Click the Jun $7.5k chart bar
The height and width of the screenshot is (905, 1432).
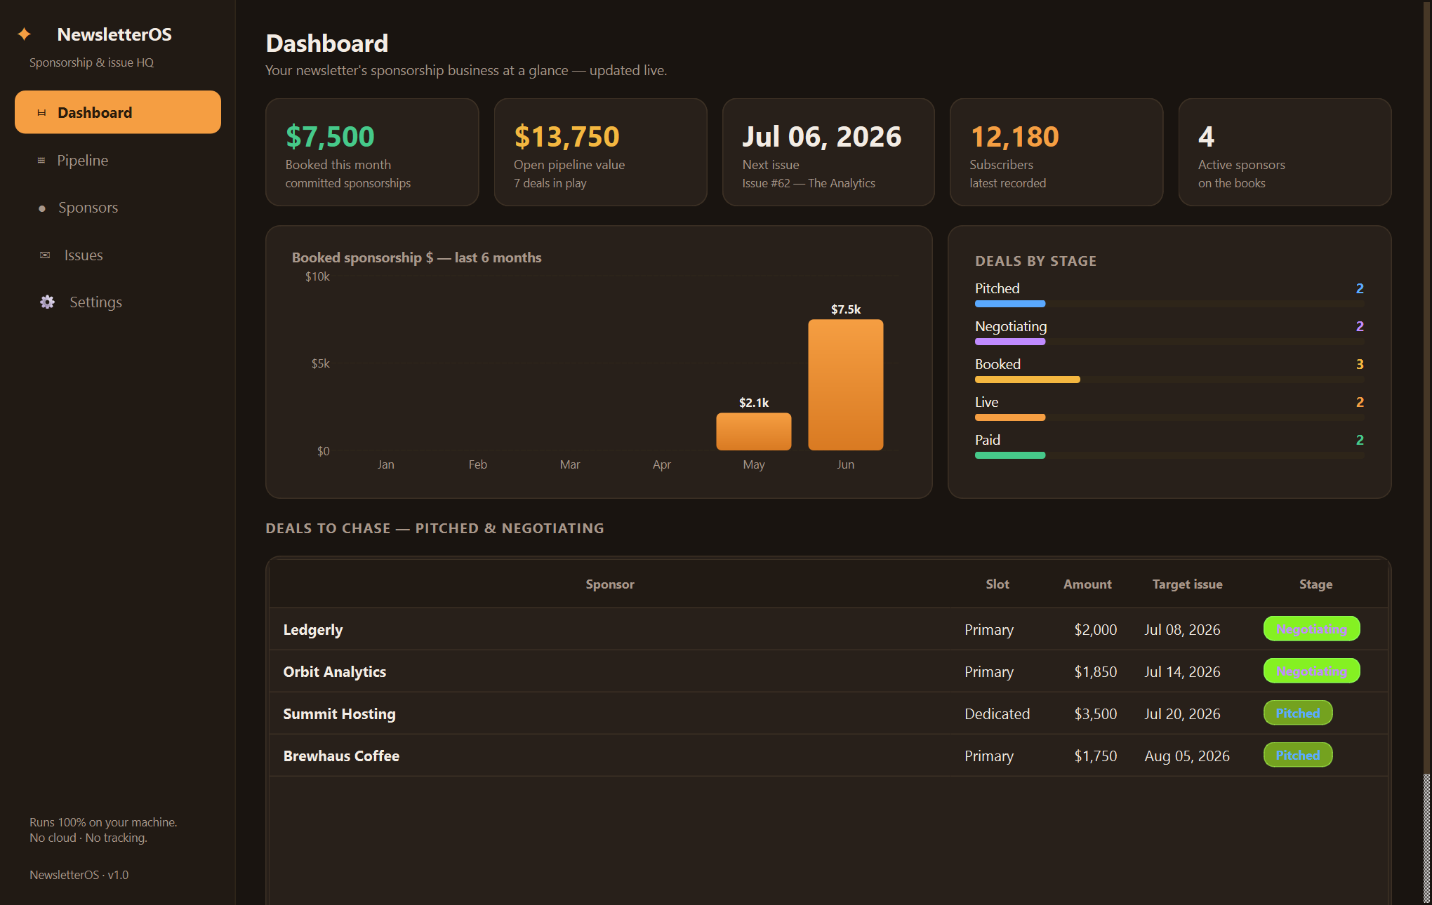click(x=846, y=384)
